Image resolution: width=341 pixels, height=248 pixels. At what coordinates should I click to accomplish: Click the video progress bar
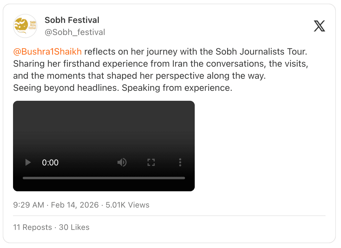pyautogui.click(x=104, y=178)
